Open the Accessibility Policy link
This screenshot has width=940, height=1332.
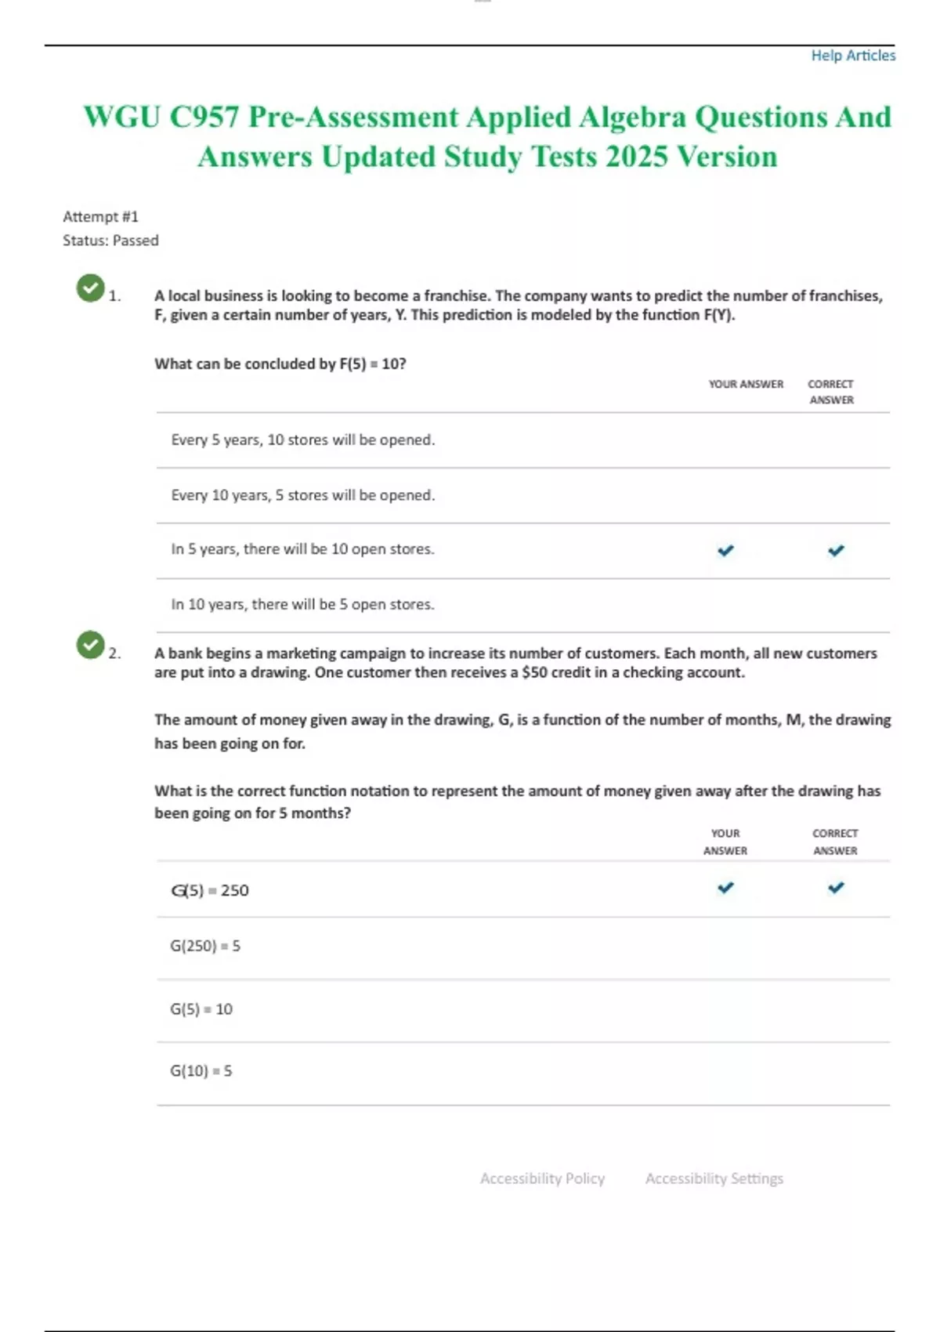click(x=542, y=1178)
